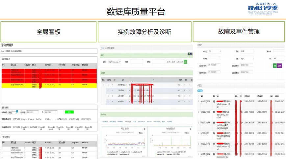The height and width of the screenshot is (159, 286).
Task: Click the 技术分享季 logo
Action: [x=263, y=8]
